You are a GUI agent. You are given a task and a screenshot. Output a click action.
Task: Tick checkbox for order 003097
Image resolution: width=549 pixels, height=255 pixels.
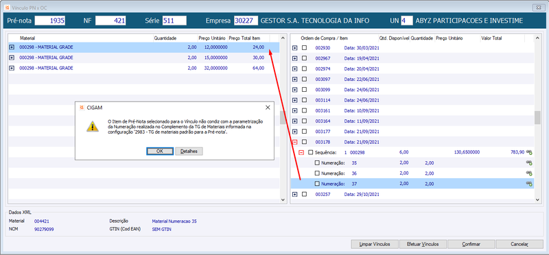tap(304, 79)
